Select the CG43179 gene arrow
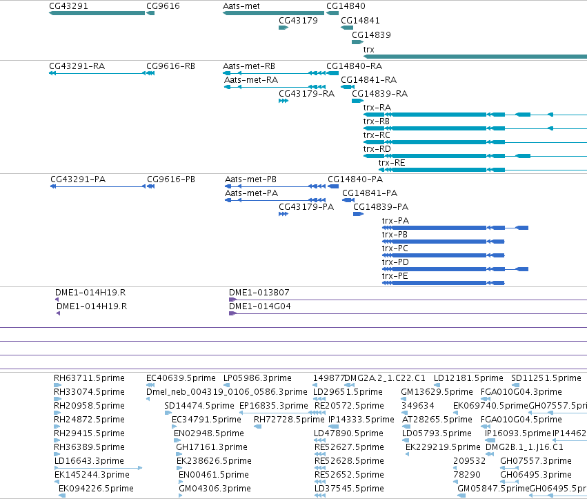Image resolution: width=587 pixels, height=499 pixels. click(283, 28)
